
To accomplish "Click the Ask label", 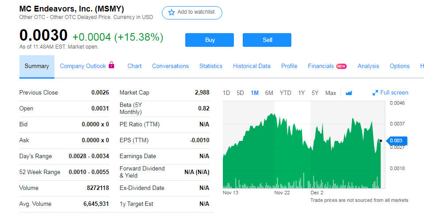I will coord(24,140).
